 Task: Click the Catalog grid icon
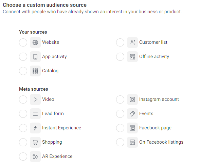35,71
